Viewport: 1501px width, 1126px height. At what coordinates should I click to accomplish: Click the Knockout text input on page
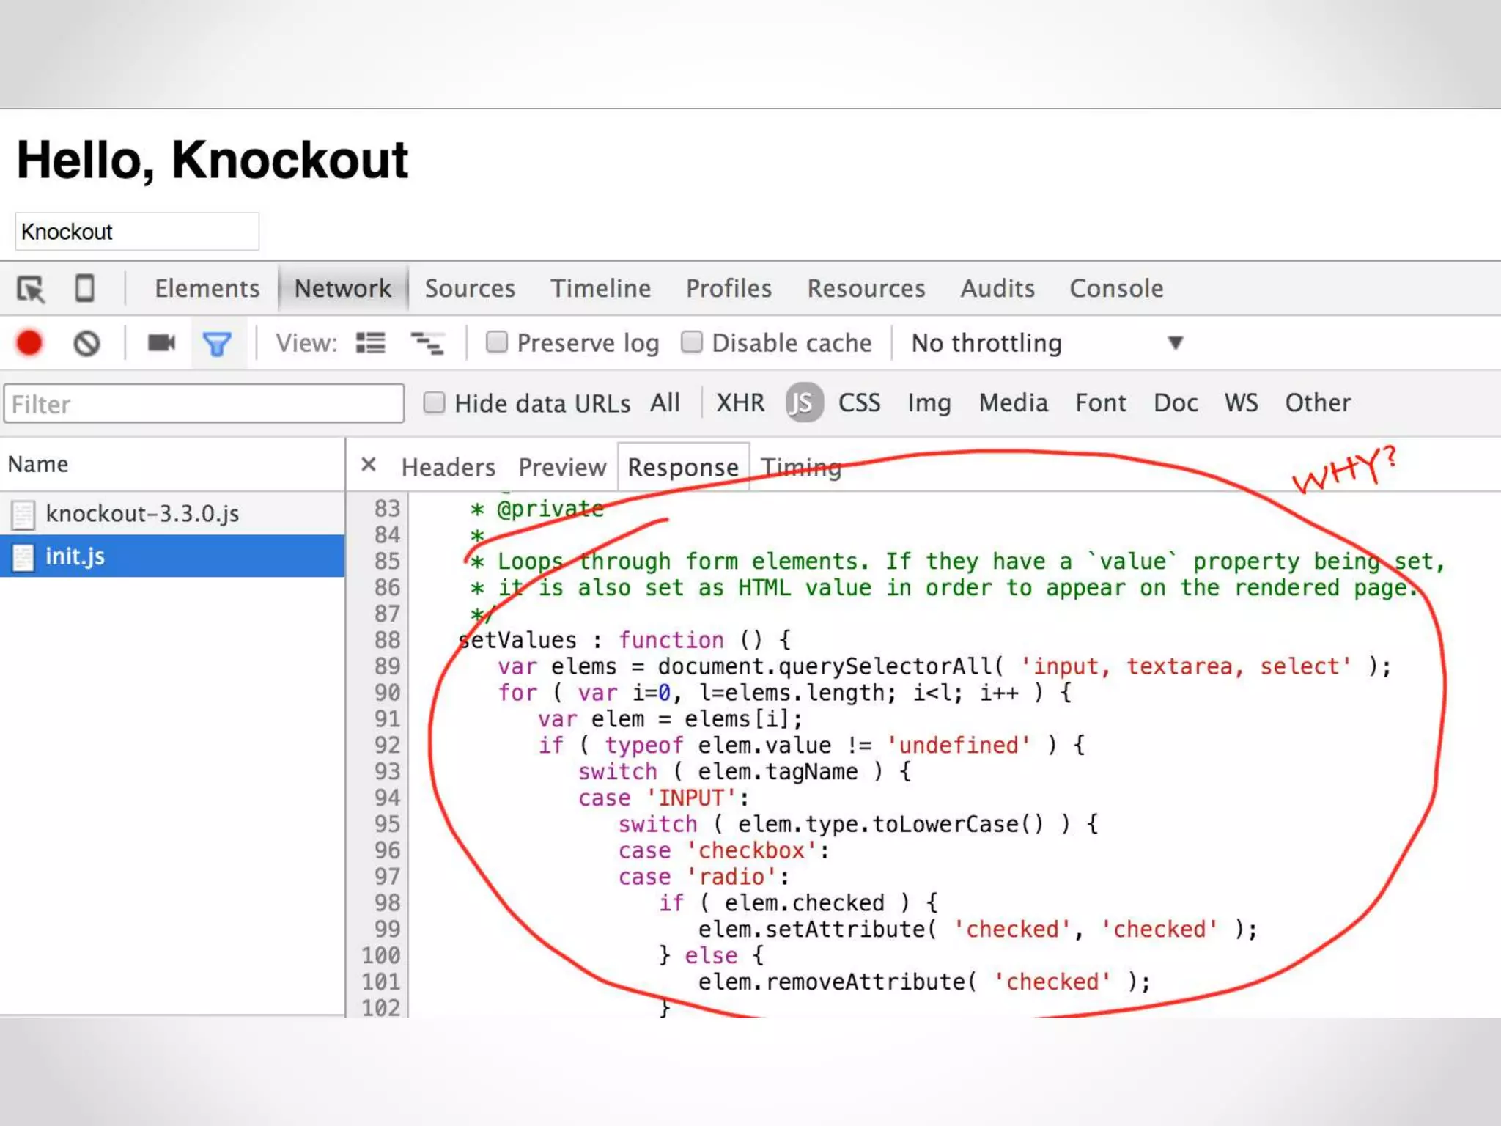(x=137, y=232)
